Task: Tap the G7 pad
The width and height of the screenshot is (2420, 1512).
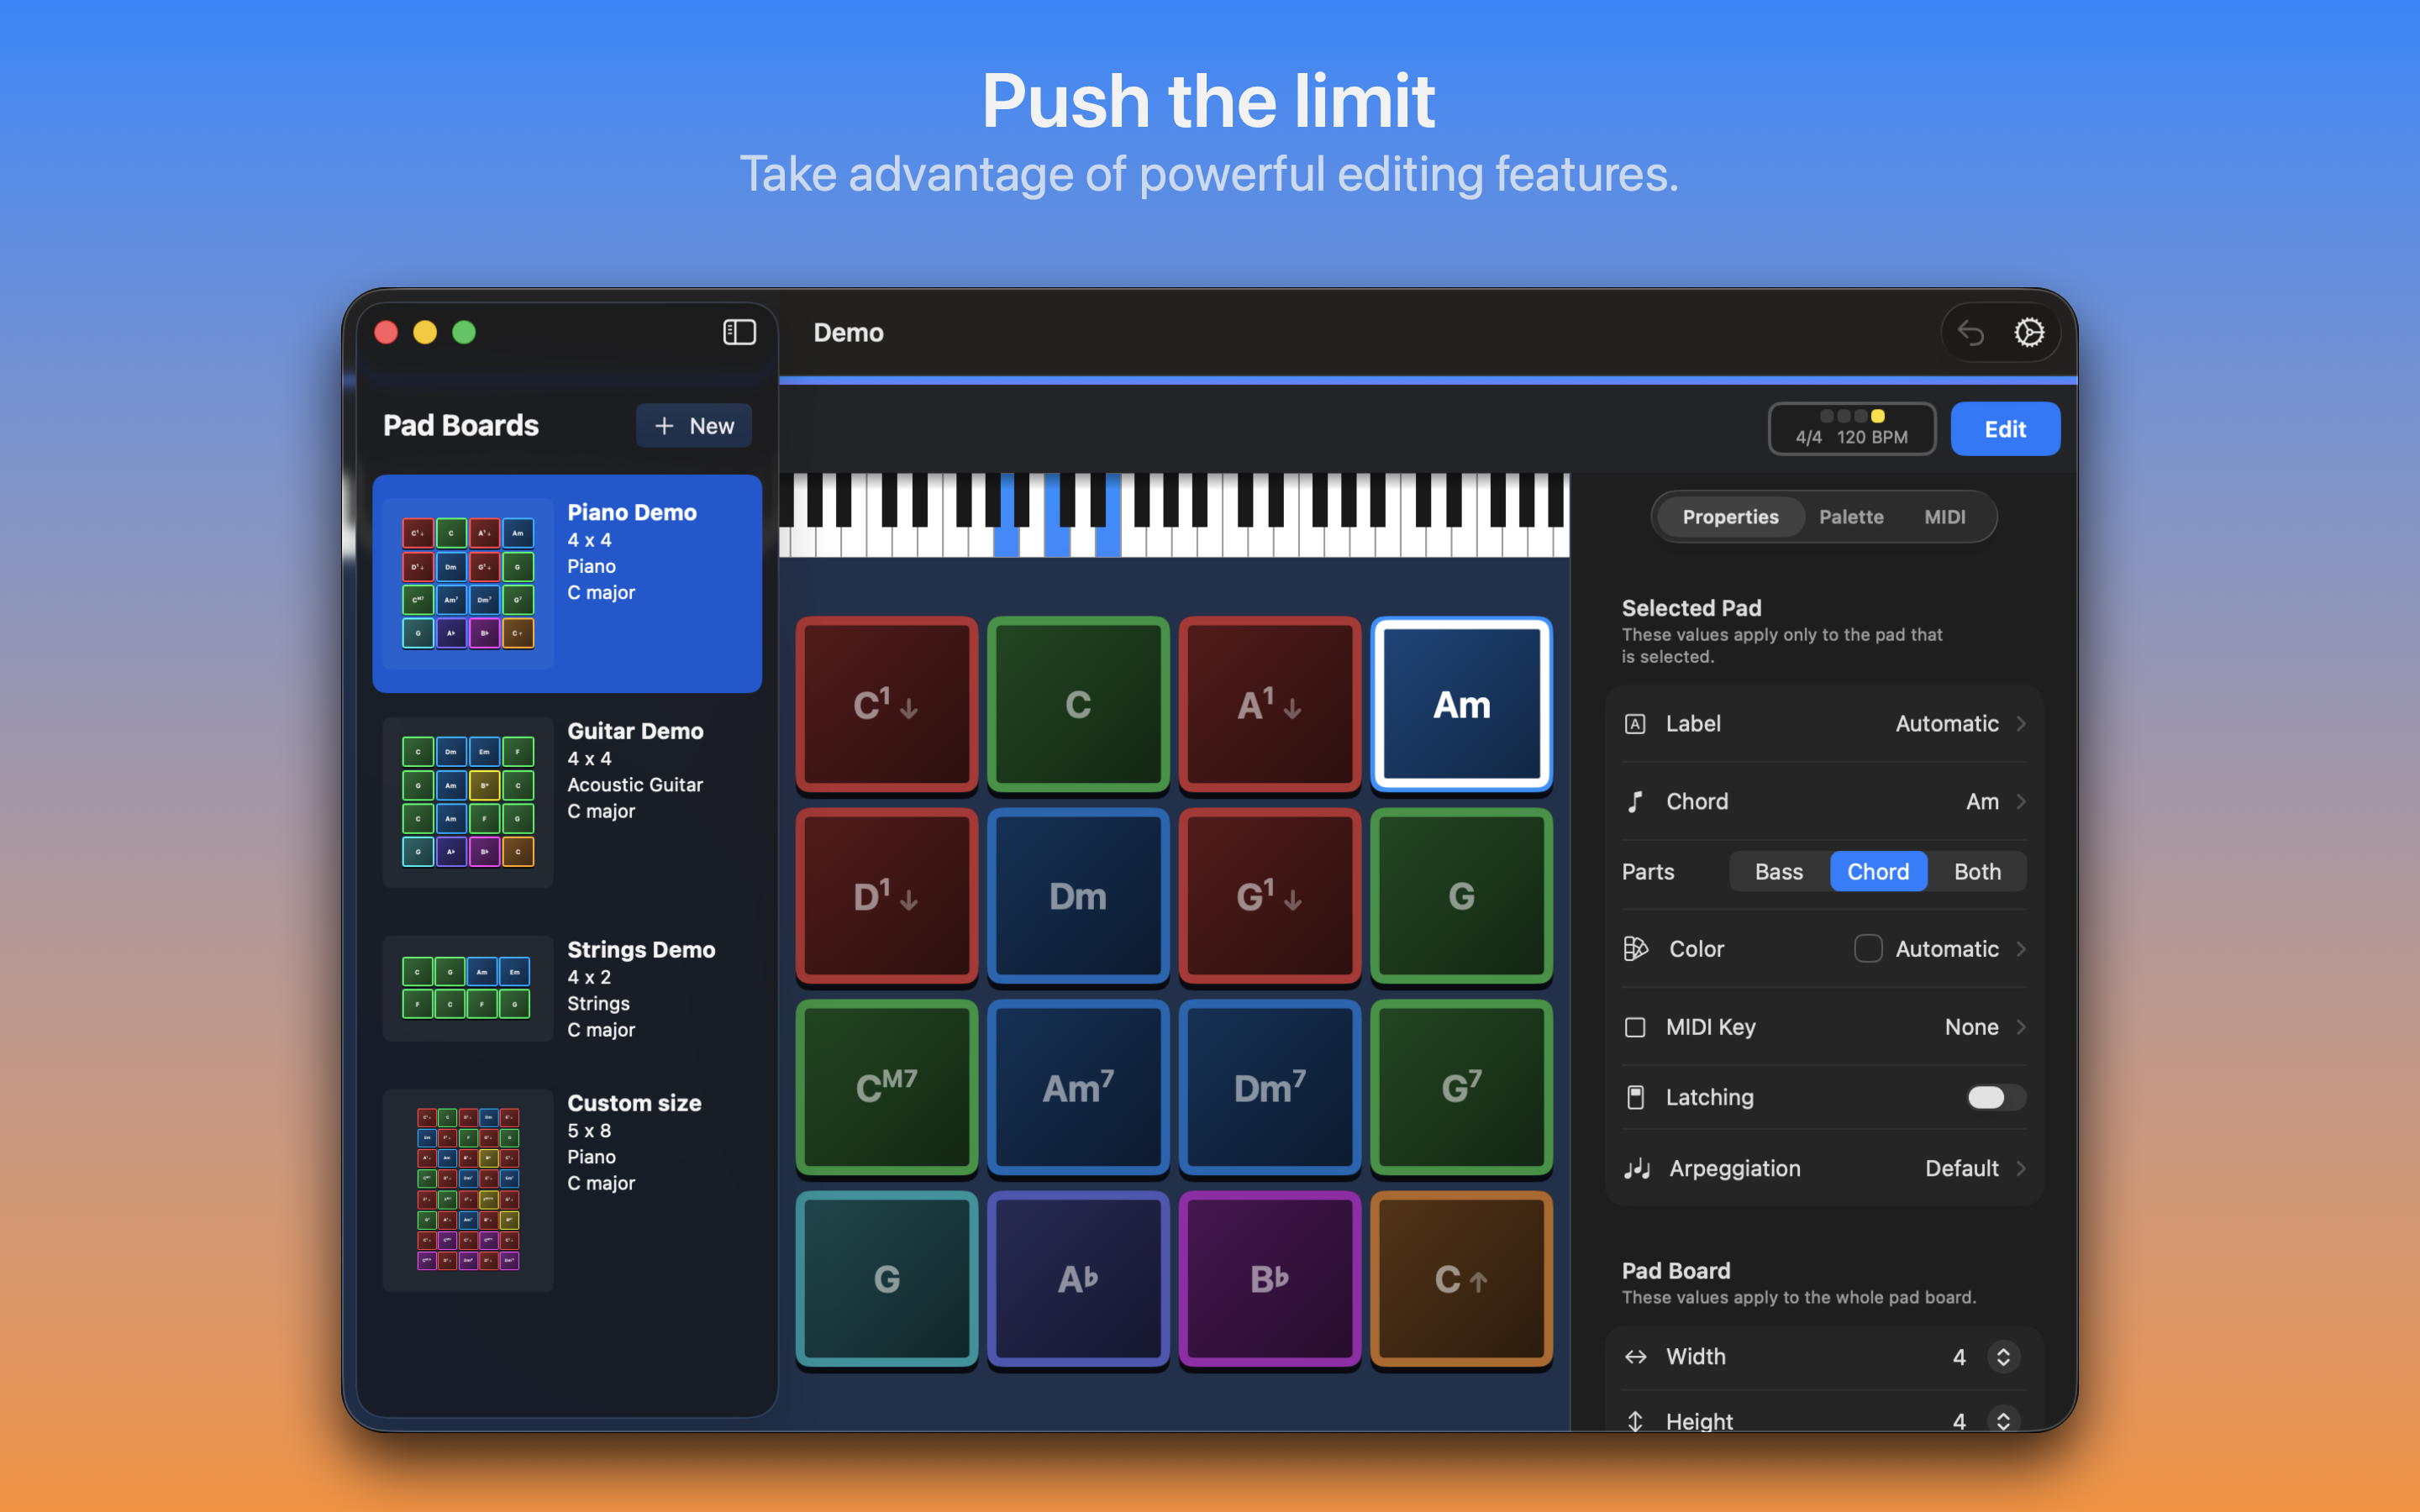Action: (x=1462, y=1088)
